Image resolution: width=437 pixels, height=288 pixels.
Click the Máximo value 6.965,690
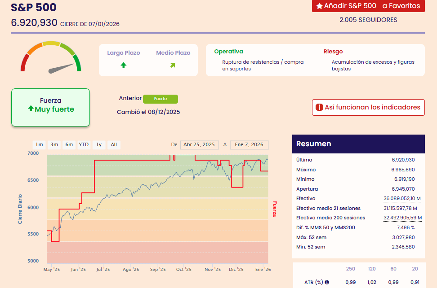pyautogui.click(x=403, y=170)
